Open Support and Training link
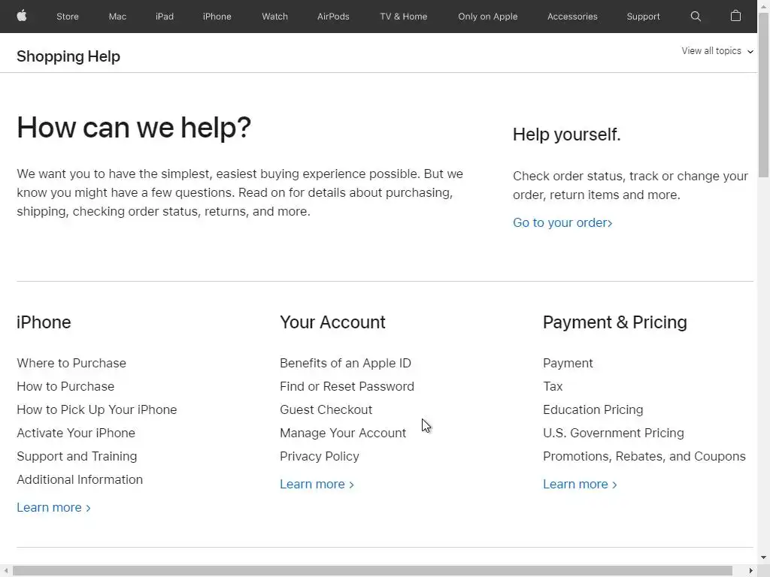Viewport: 770px width, 577px height. (x=77, y=456)
